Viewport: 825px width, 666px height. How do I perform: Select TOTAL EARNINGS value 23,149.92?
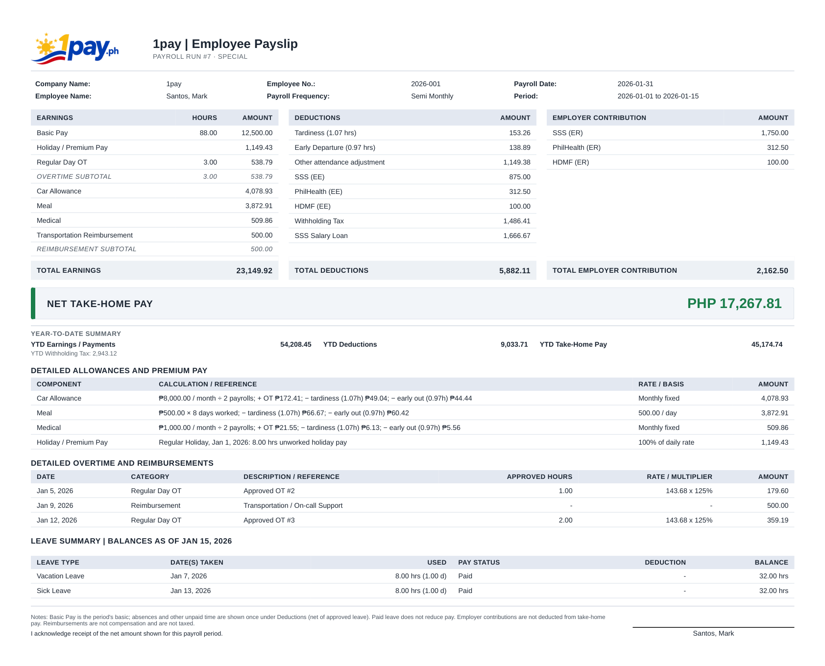254,270
